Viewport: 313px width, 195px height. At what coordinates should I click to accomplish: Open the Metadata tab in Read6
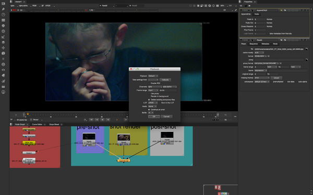(x=266, y=44)
